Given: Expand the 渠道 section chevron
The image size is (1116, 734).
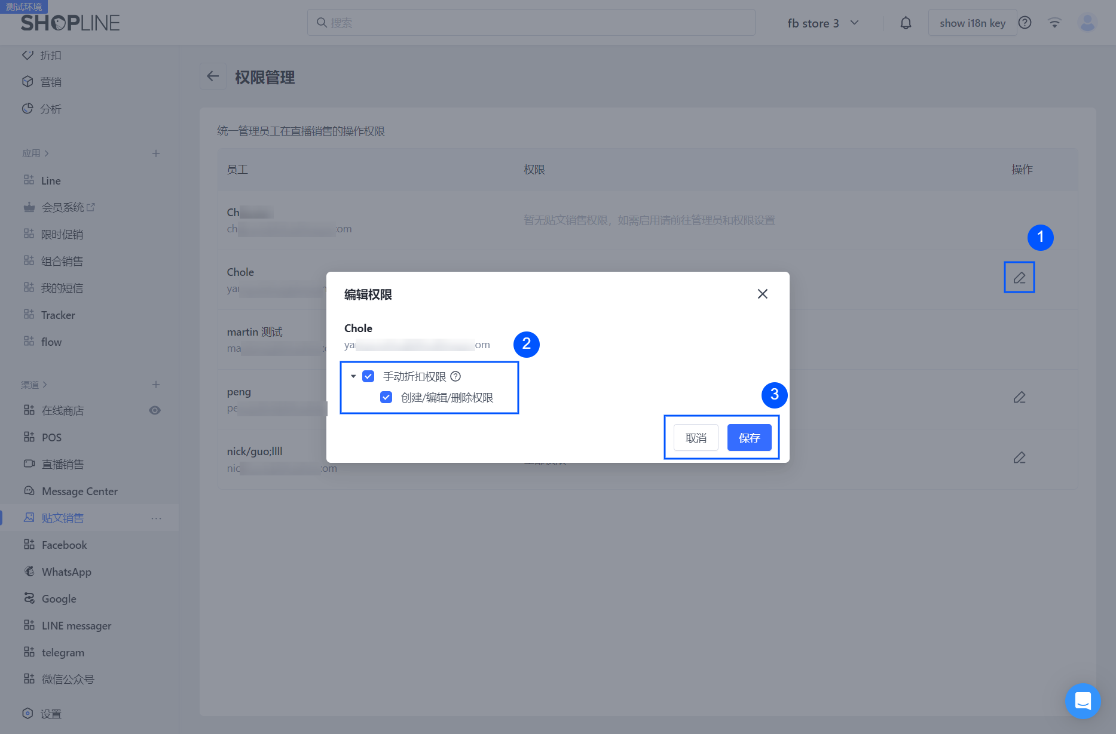Looking at the screenshot, I should (45, 385).
